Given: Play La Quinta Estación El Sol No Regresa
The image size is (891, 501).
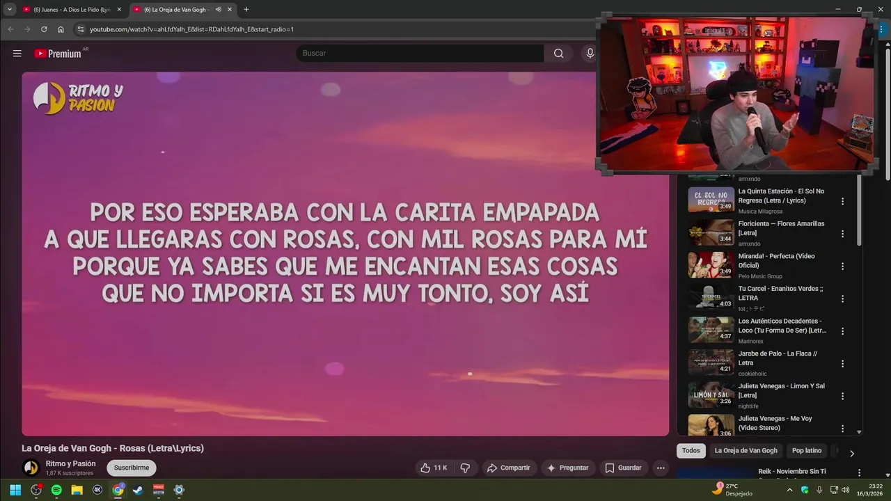Looking at the screenshot, I should pos(781,196).
